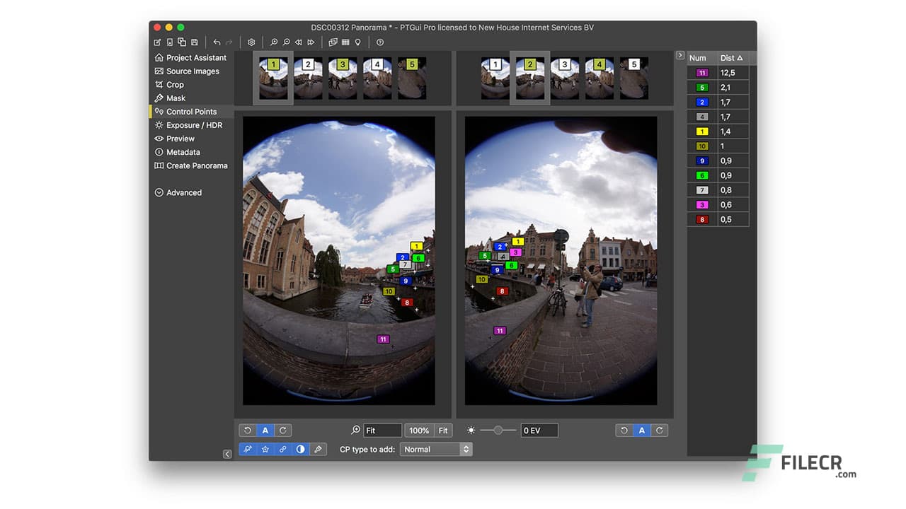
Task: Click the settings gear in the toolbar
Action: 251,42
